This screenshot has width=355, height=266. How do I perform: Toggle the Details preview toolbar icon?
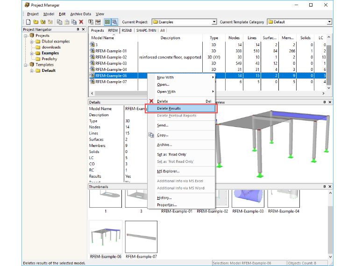click(x=114, y=22)
